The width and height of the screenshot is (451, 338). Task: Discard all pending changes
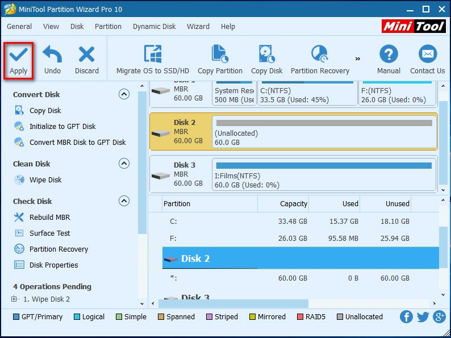tap(86, 60)
